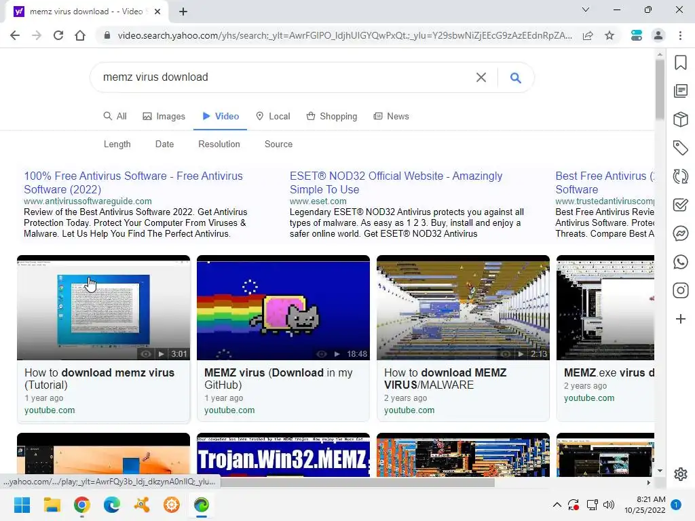Click the vertical scrollbar down arrow
The width and height of the screenshot is (695, 521).
(x=660, y=471)
